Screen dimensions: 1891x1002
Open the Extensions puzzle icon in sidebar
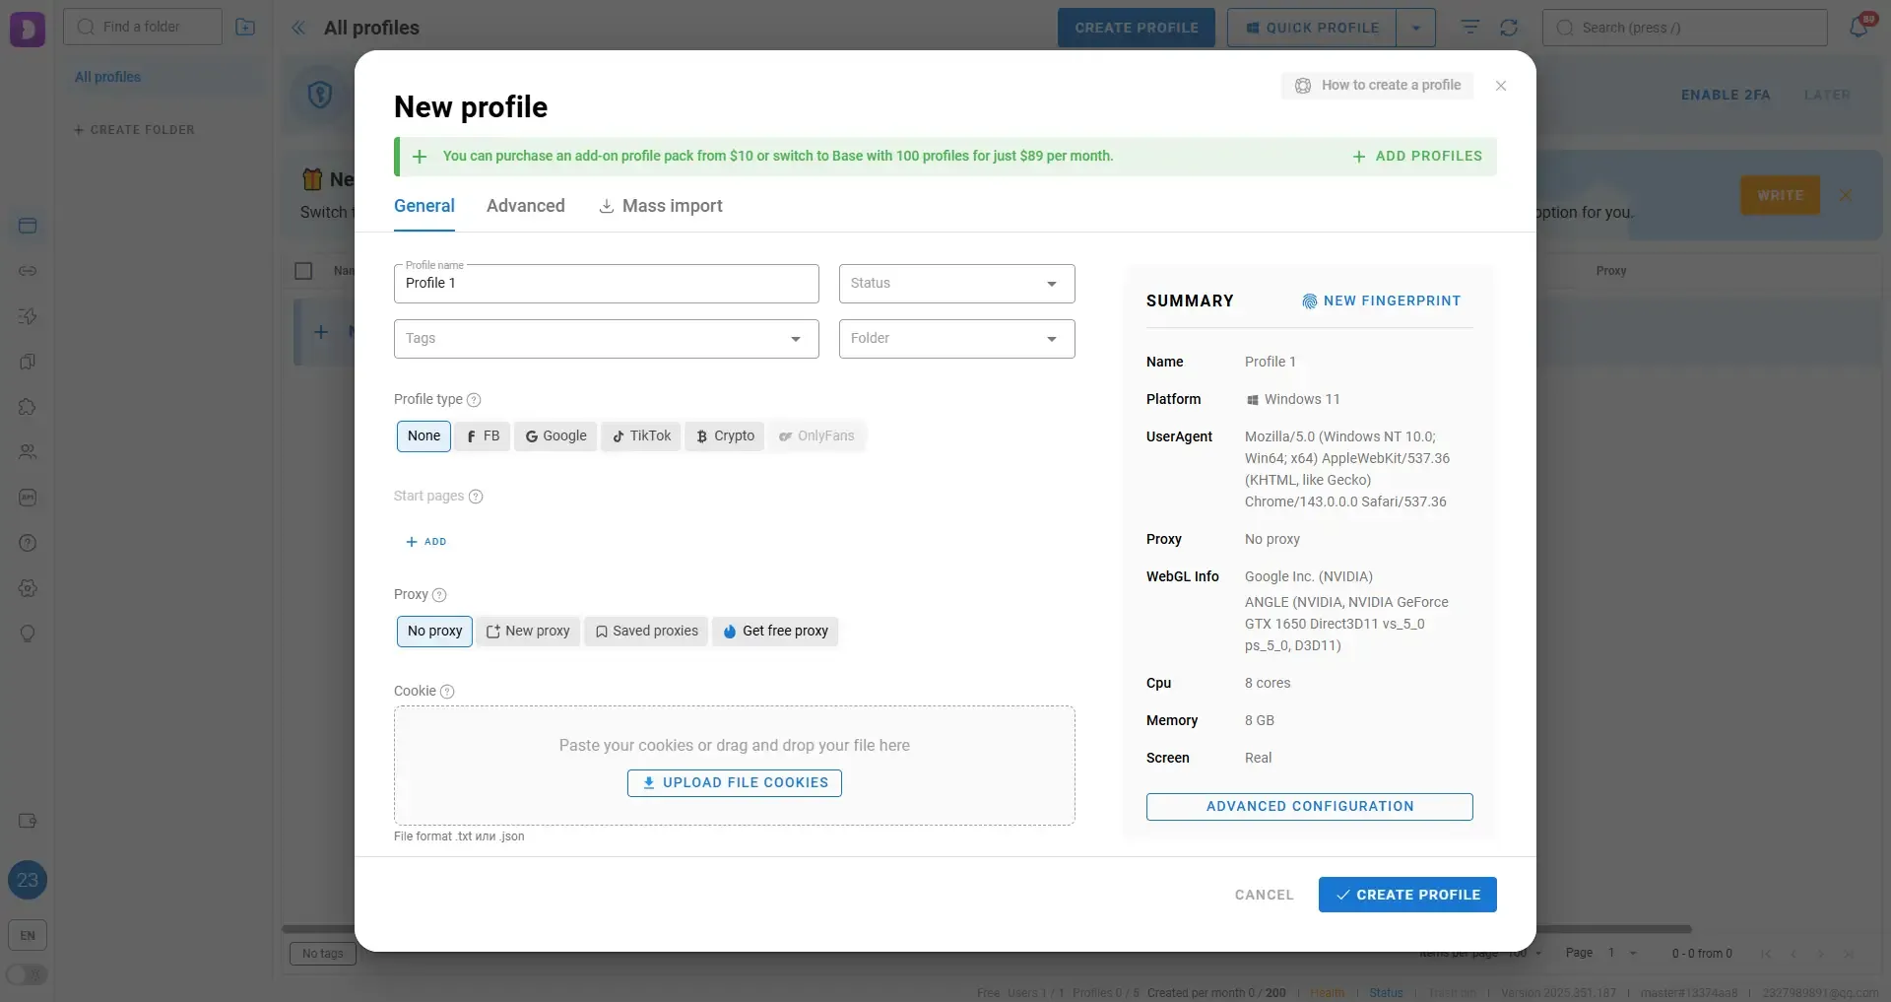pyautogui.click(x=28, y=407)
